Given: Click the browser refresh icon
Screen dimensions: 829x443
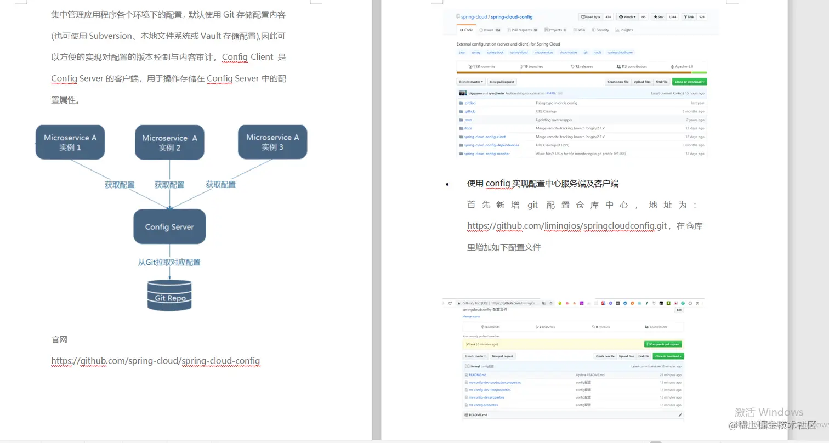Looking at the screenshot, I should point(450,303).
